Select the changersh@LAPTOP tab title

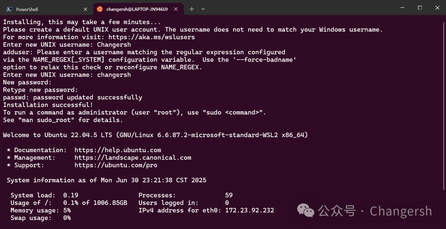[137, 9]
